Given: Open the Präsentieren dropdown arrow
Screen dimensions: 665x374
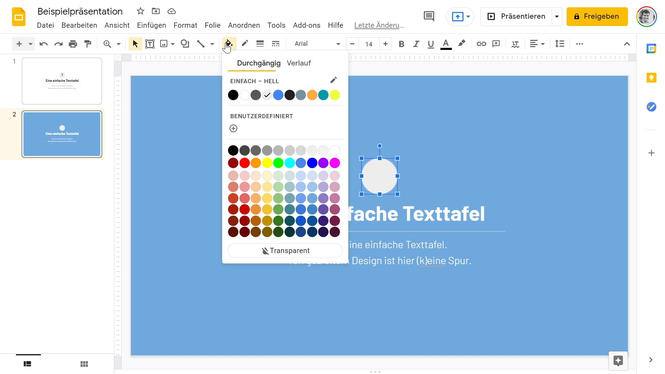Looking at the screenshot, I should [x=557, y=16].
